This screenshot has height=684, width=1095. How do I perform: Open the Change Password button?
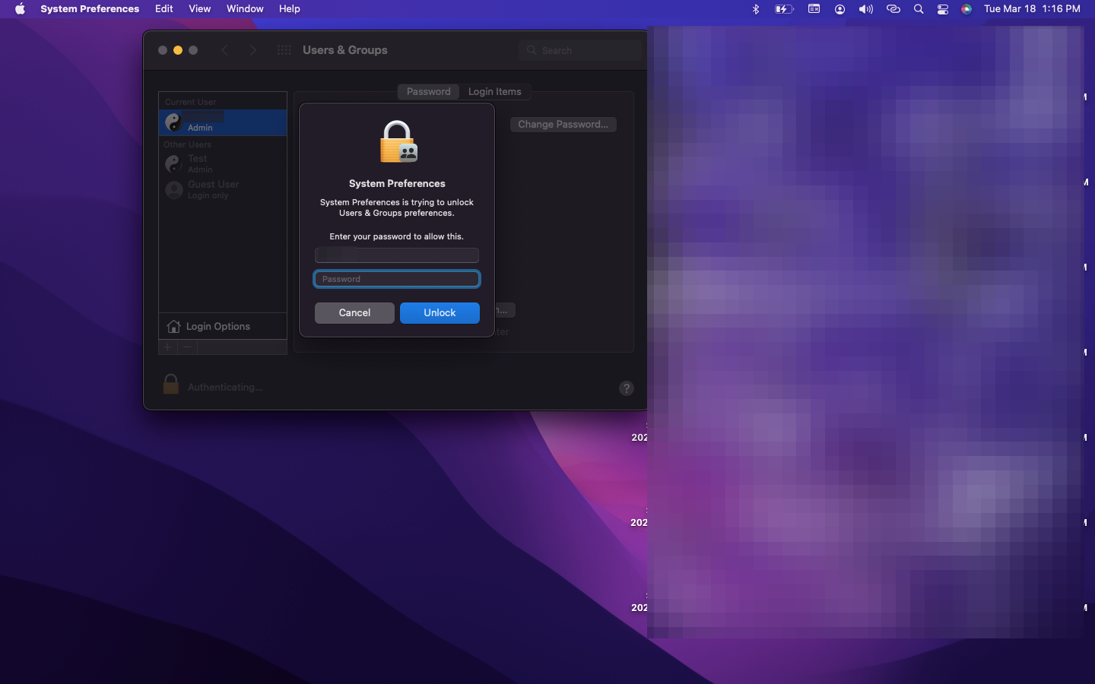click(x=563, y=125)
